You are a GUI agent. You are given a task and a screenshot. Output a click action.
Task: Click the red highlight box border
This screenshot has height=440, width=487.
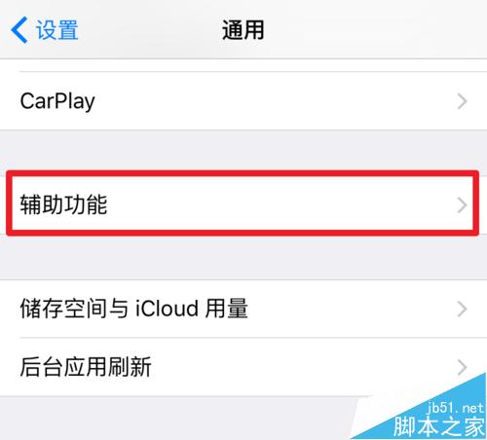pyautogui.click(x=243, y=173)
